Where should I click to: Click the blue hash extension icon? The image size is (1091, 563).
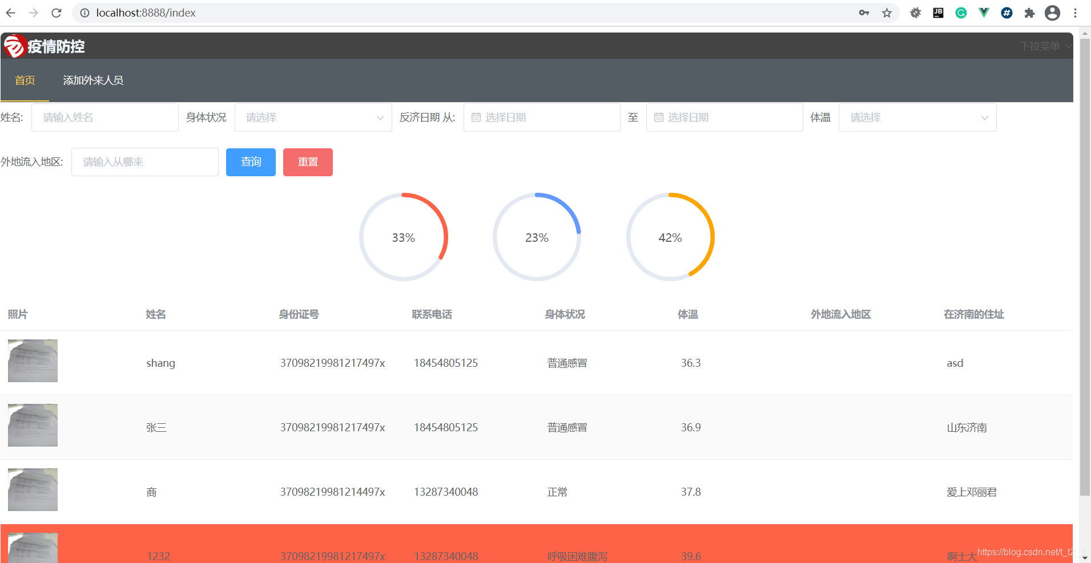click(x=1007, y=13)
